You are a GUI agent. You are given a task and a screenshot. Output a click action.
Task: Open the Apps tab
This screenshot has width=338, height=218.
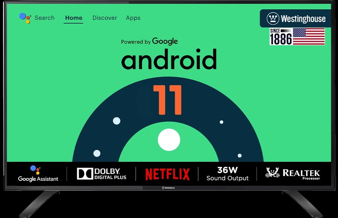[133, 18]
